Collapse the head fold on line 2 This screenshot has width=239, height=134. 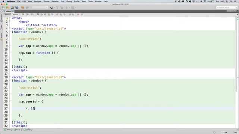click(x=10, y=21)
